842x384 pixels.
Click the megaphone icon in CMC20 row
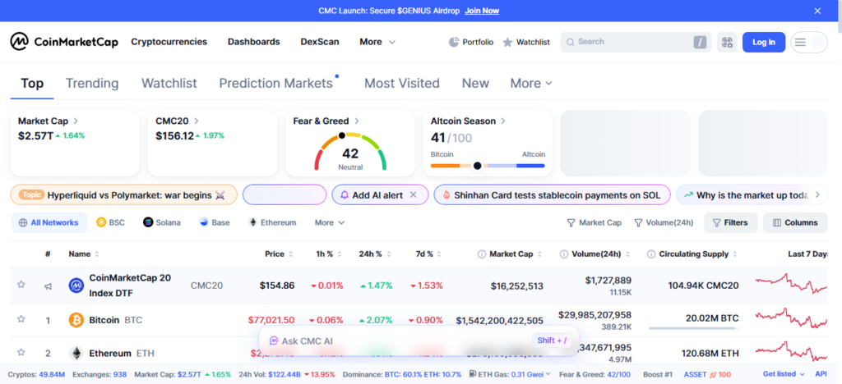[48, 286]
